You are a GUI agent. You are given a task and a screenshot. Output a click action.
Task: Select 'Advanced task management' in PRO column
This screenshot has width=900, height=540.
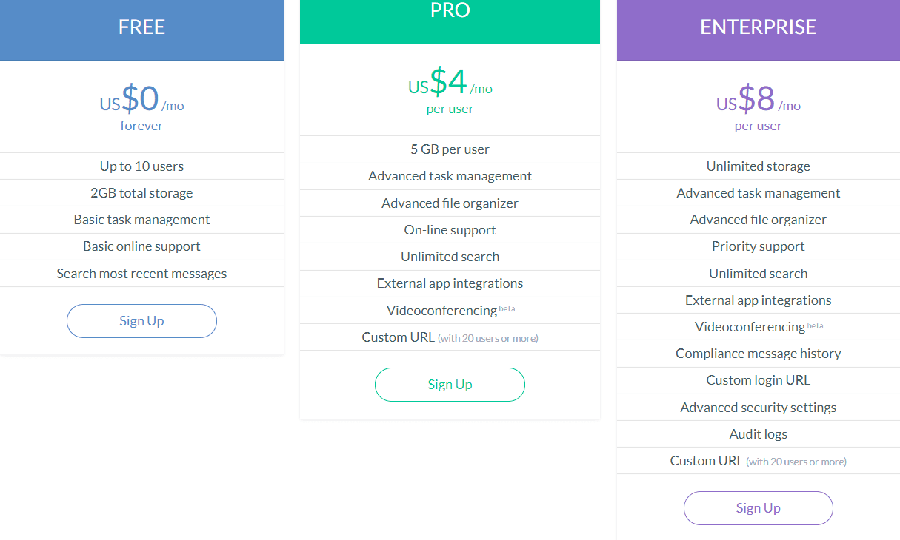click(x=450, y=176)
